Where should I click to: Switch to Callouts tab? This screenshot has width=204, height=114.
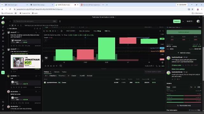pyautogui.click(x=57, y=72)
